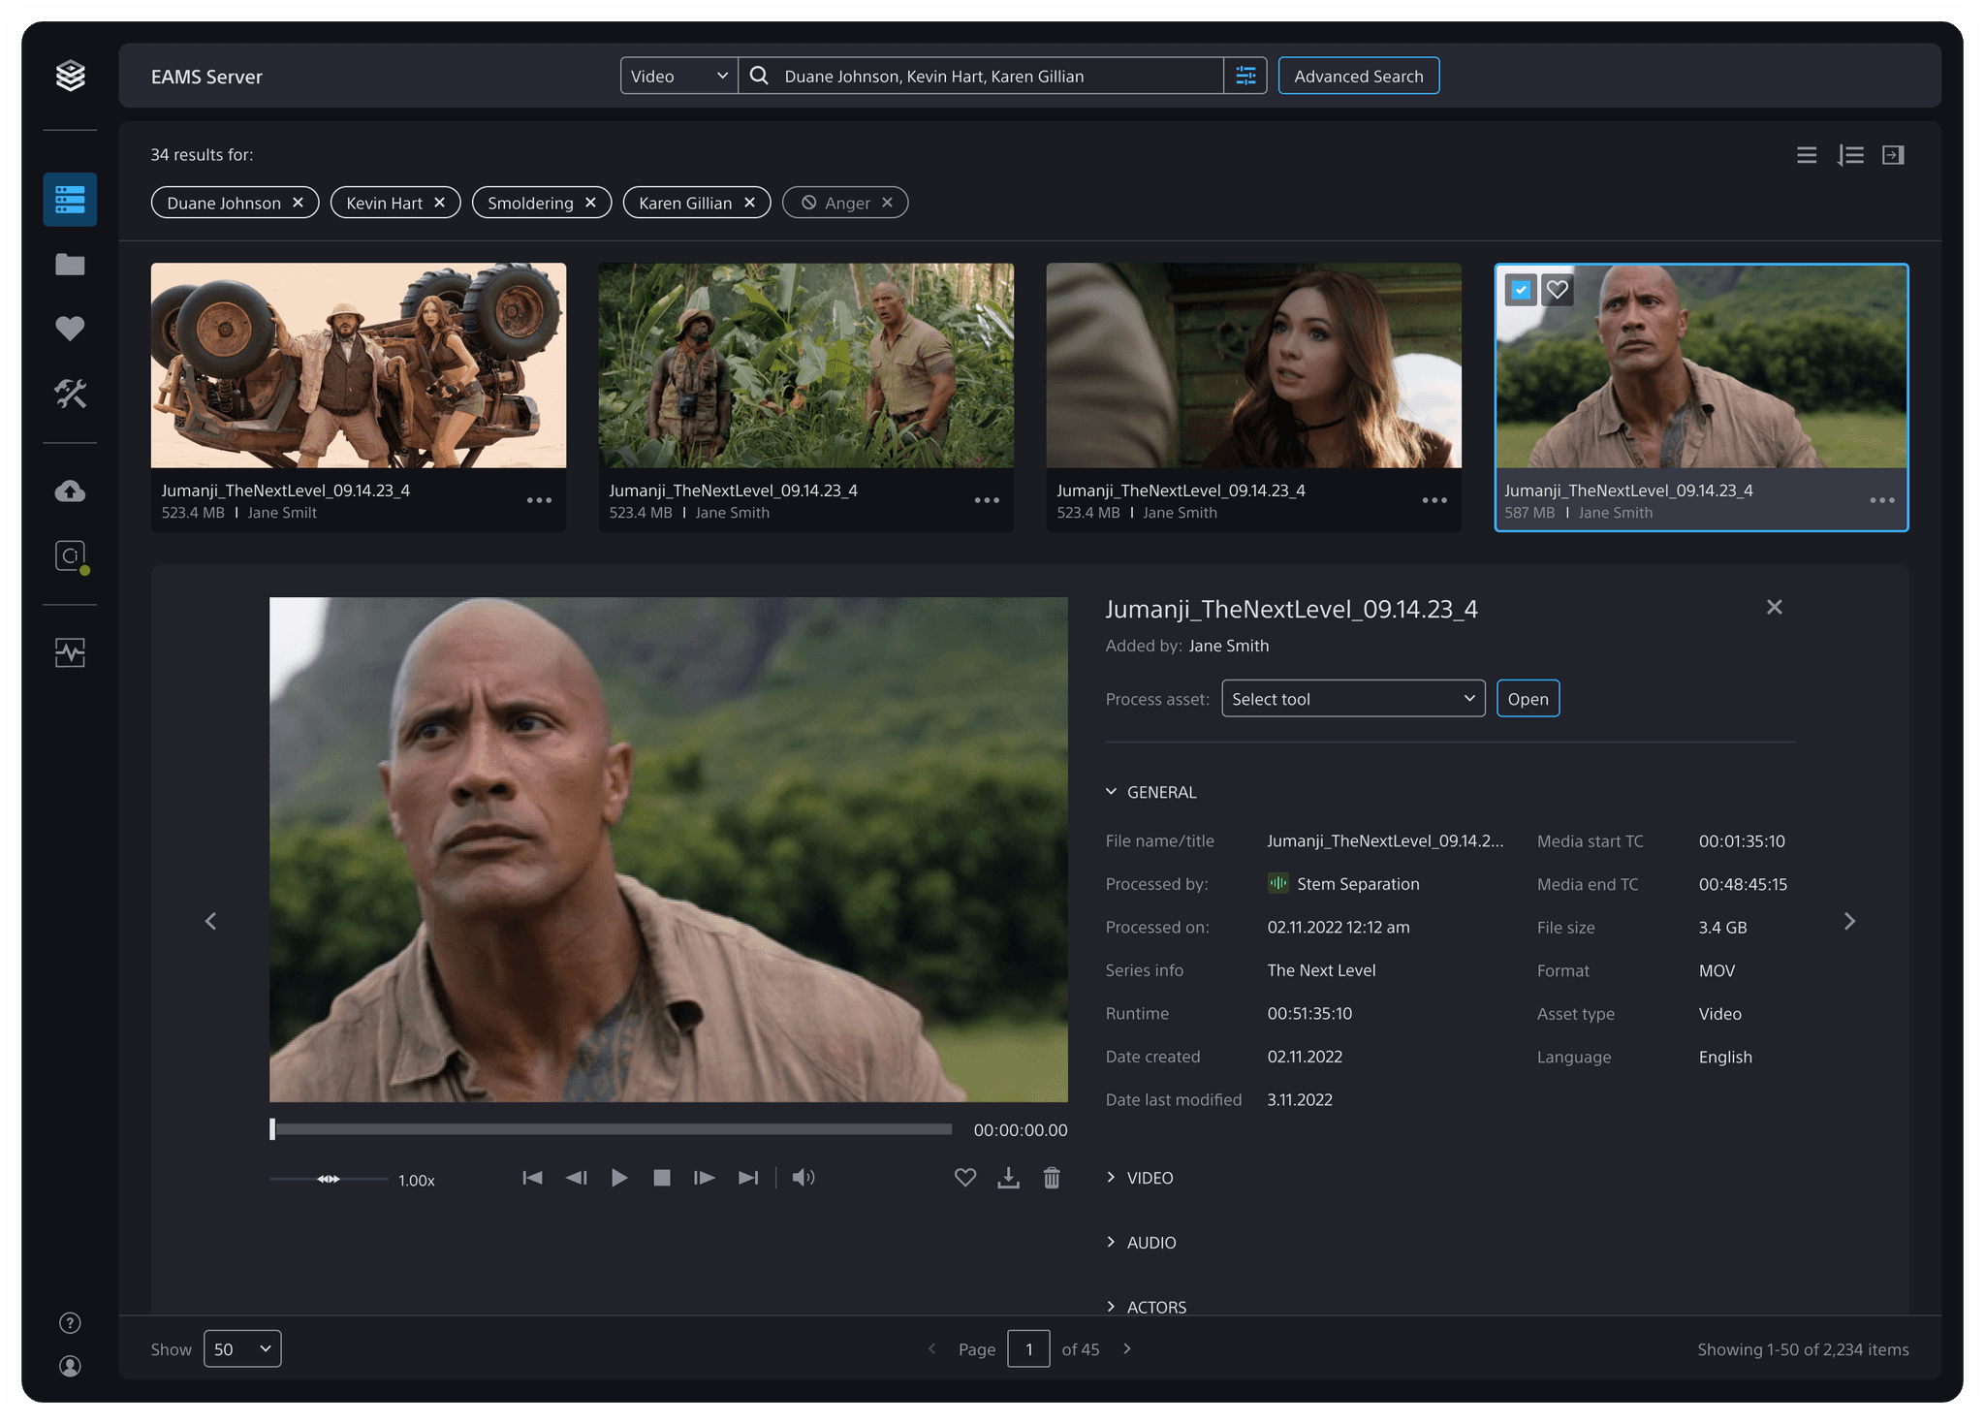This screenshot has width=1985, height=1424.
Task: Play the video
Action: (619, 1178)
